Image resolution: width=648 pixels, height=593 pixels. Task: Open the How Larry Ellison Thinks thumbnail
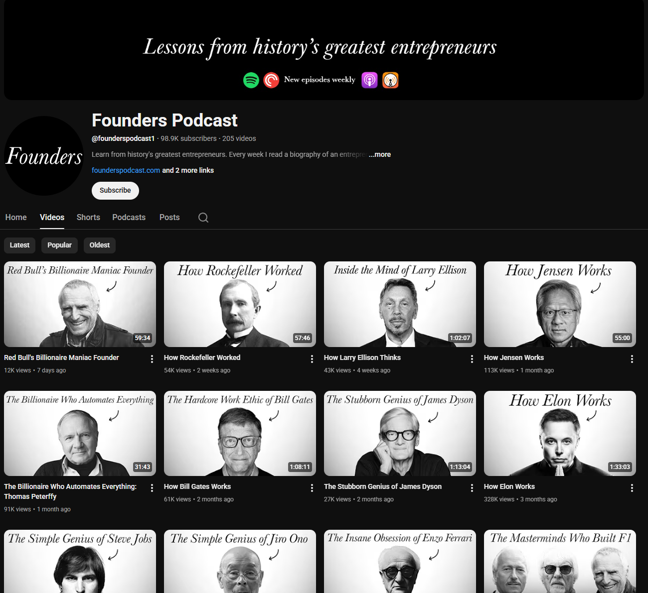click(x=400, y=304)
